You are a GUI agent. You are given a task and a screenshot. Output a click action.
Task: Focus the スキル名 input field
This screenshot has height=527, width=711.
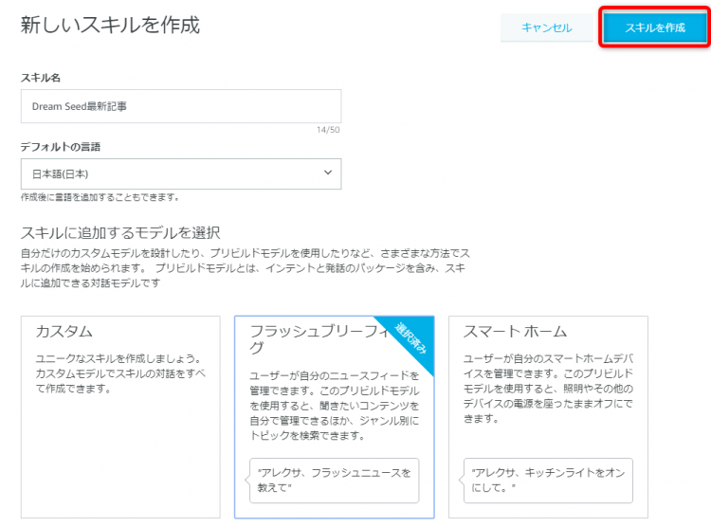(x=181, y=106)
